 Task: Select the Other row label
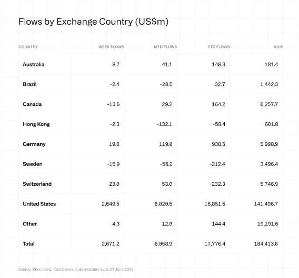click(x=30, y=224)
